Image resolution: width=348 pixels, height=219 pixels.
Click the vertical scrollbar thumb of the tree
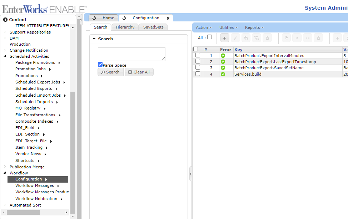[x=73, y=152]
